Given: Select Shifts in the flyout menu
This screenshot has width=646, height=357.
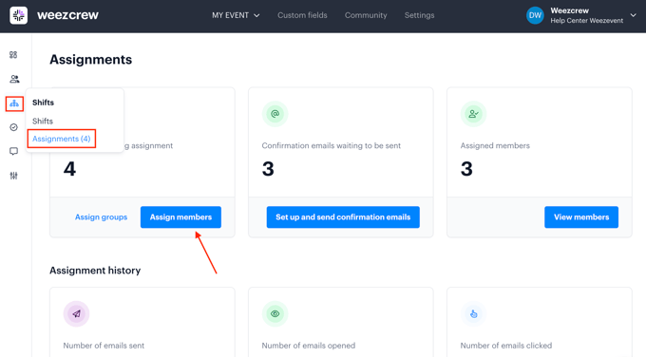Looking at the screenshot, I should click(x=43, y=122).
